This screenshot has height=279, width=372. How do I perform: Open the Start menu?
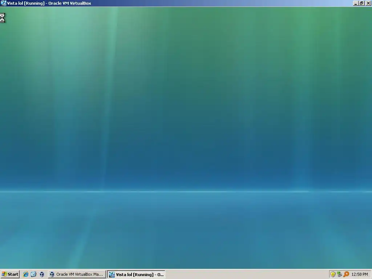[x=10, y=274]
